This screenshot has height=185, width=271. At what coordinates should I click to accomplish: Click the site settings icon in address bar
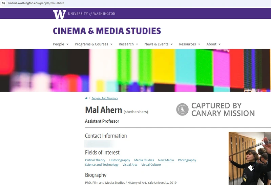(x=4, y=3)
